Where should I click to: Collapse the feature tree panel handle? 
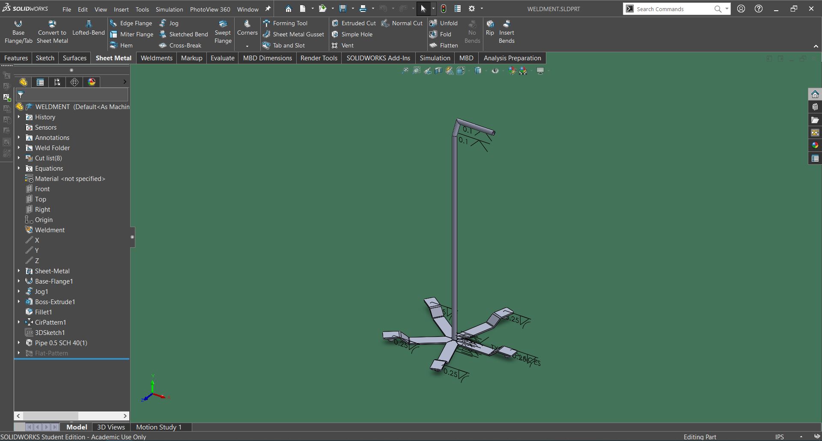click(x=132, y=237)
